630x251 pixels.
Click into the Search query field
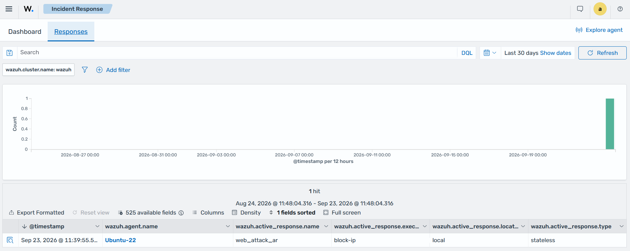pos(237,53)
